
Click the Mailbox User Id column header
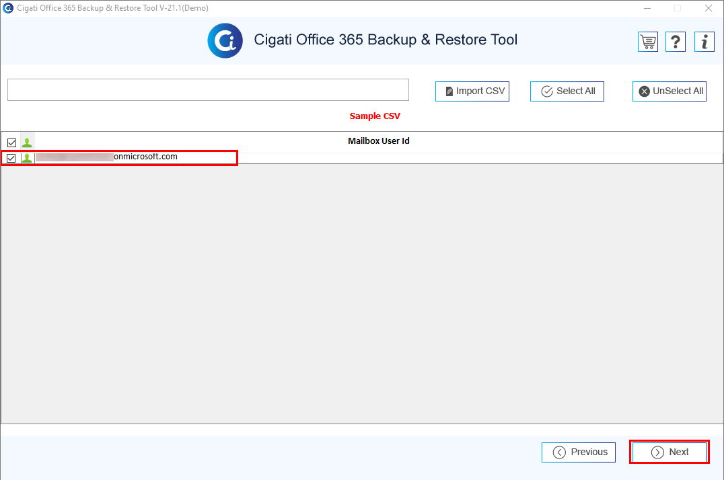point(378,141)
